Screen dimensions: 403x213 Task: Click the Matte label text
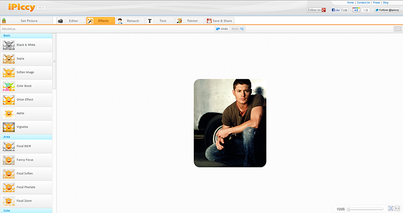[20, 113]
